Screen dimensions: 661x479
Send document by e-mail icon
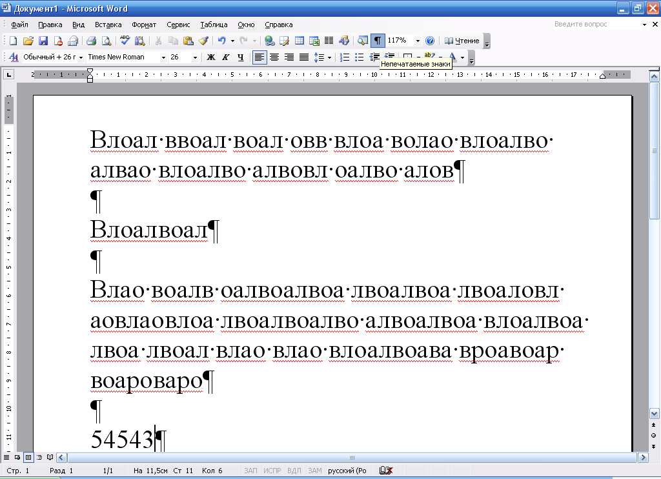pyautogui.click(x=74, y=41)
